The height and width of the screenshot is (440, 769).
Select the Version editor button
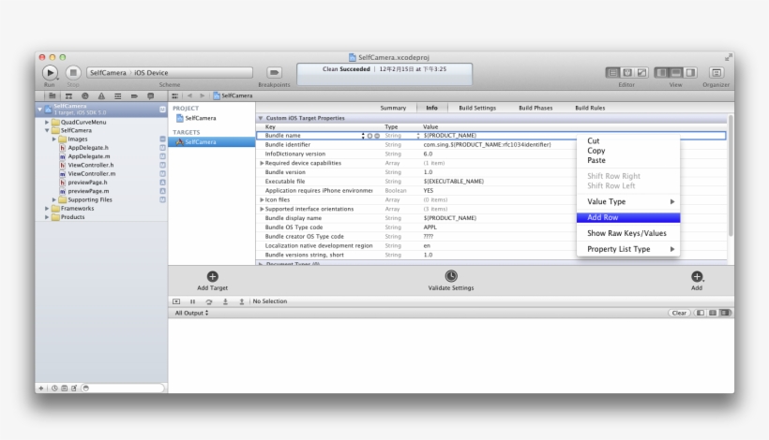click(x=641, y=72)
